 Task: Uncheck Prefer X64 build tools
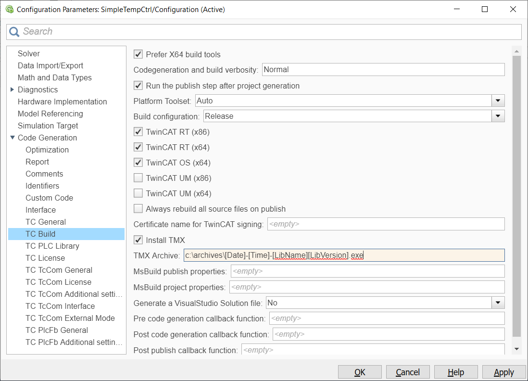138,54
